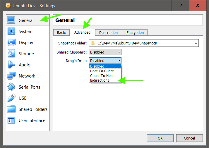Image resolution: width=209 pixels, height=148 pixels.
Task: Click the Display monitor icon
Action: (11, 42)
